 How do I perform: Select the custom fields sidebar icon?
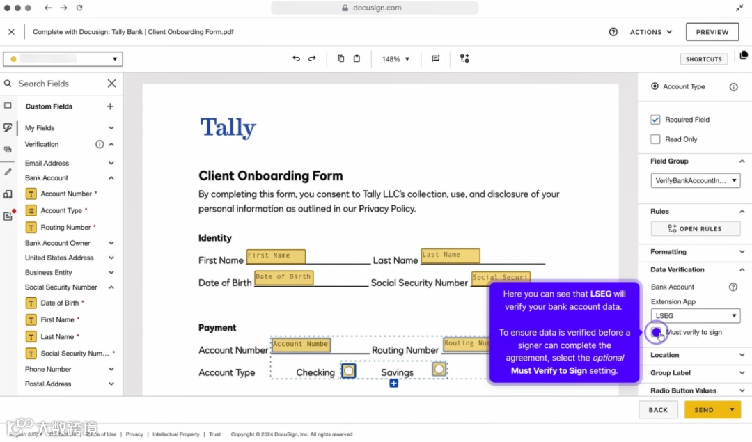pyautogui.click(x=8, y=127)
